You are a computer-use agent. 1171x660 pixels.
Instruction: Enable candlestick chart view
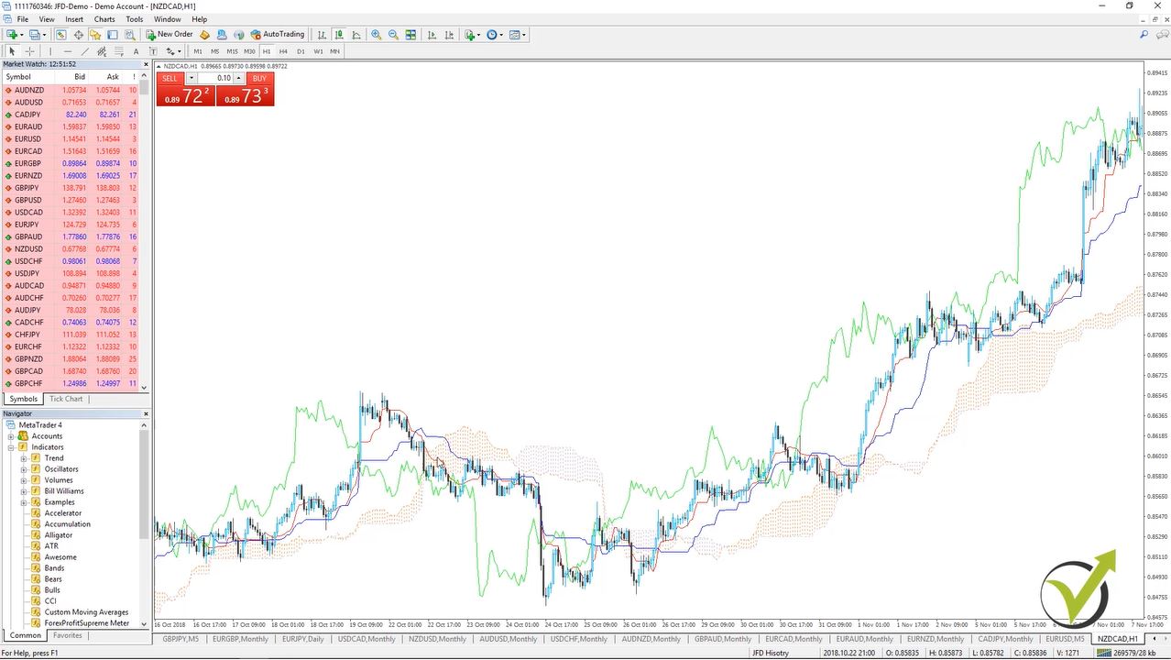coord(338,34)
